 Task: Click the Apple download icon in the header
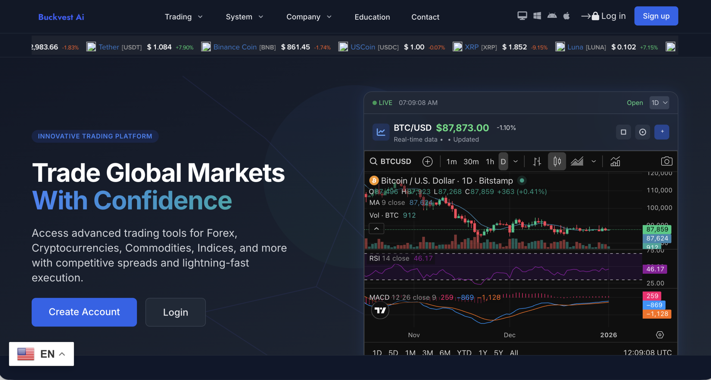tap(566, 16)
